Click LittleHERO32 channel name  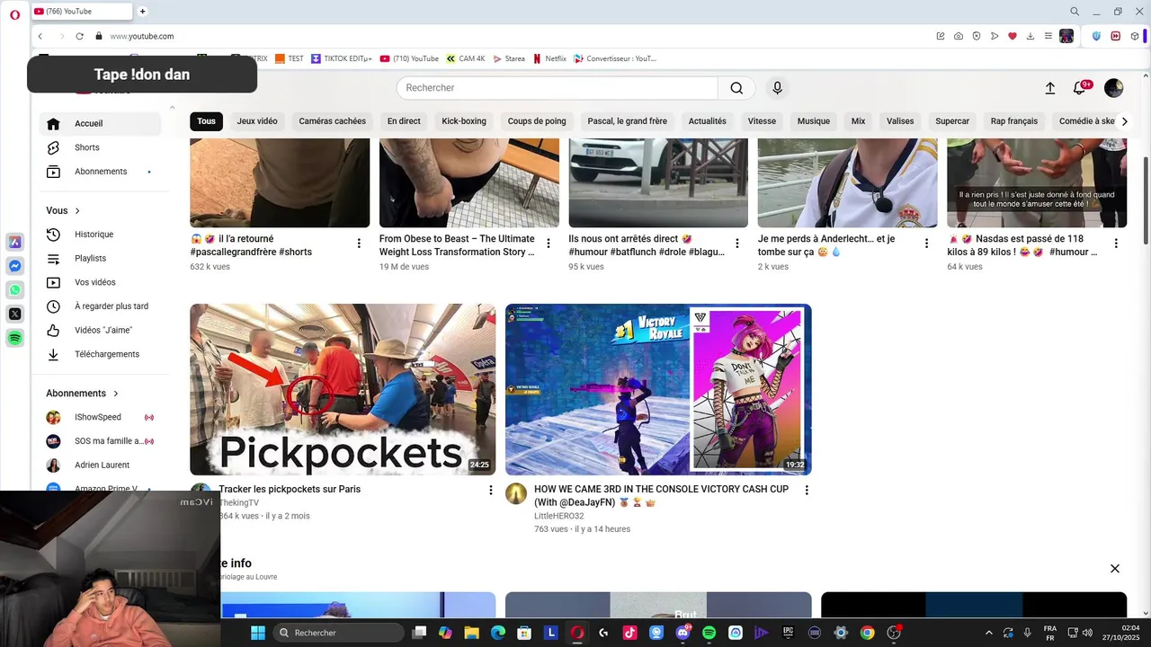pyautogui.click(x=559, y=516)
